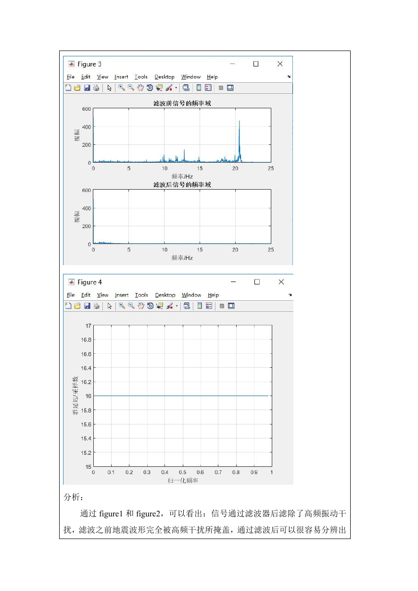
Task: Click Link Plot icon in Figure 3
Action: pos(186,88)
